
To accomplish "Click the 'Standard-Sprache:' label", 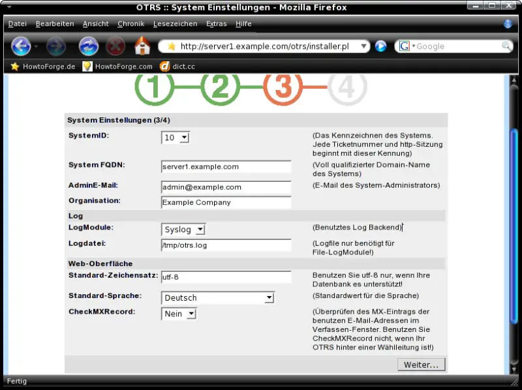I will [105, 295].
